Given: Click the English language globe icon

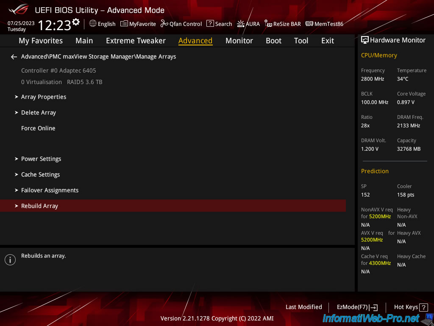Looking at the screenshot, I should point(93,24).
